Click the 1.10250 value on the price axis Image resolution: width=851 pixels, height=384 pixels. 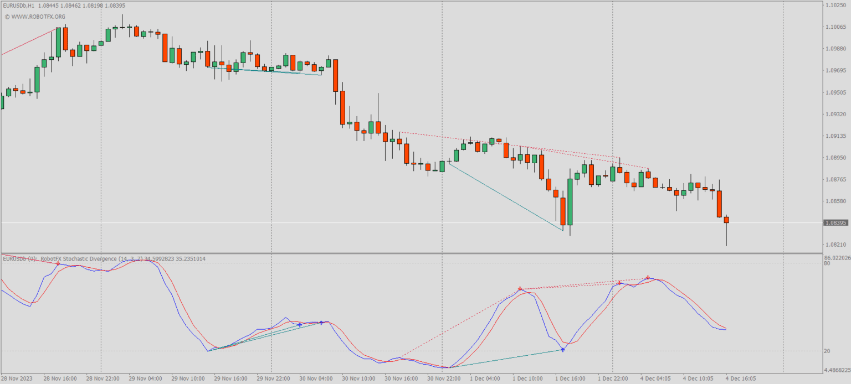[x=836, y=4]
